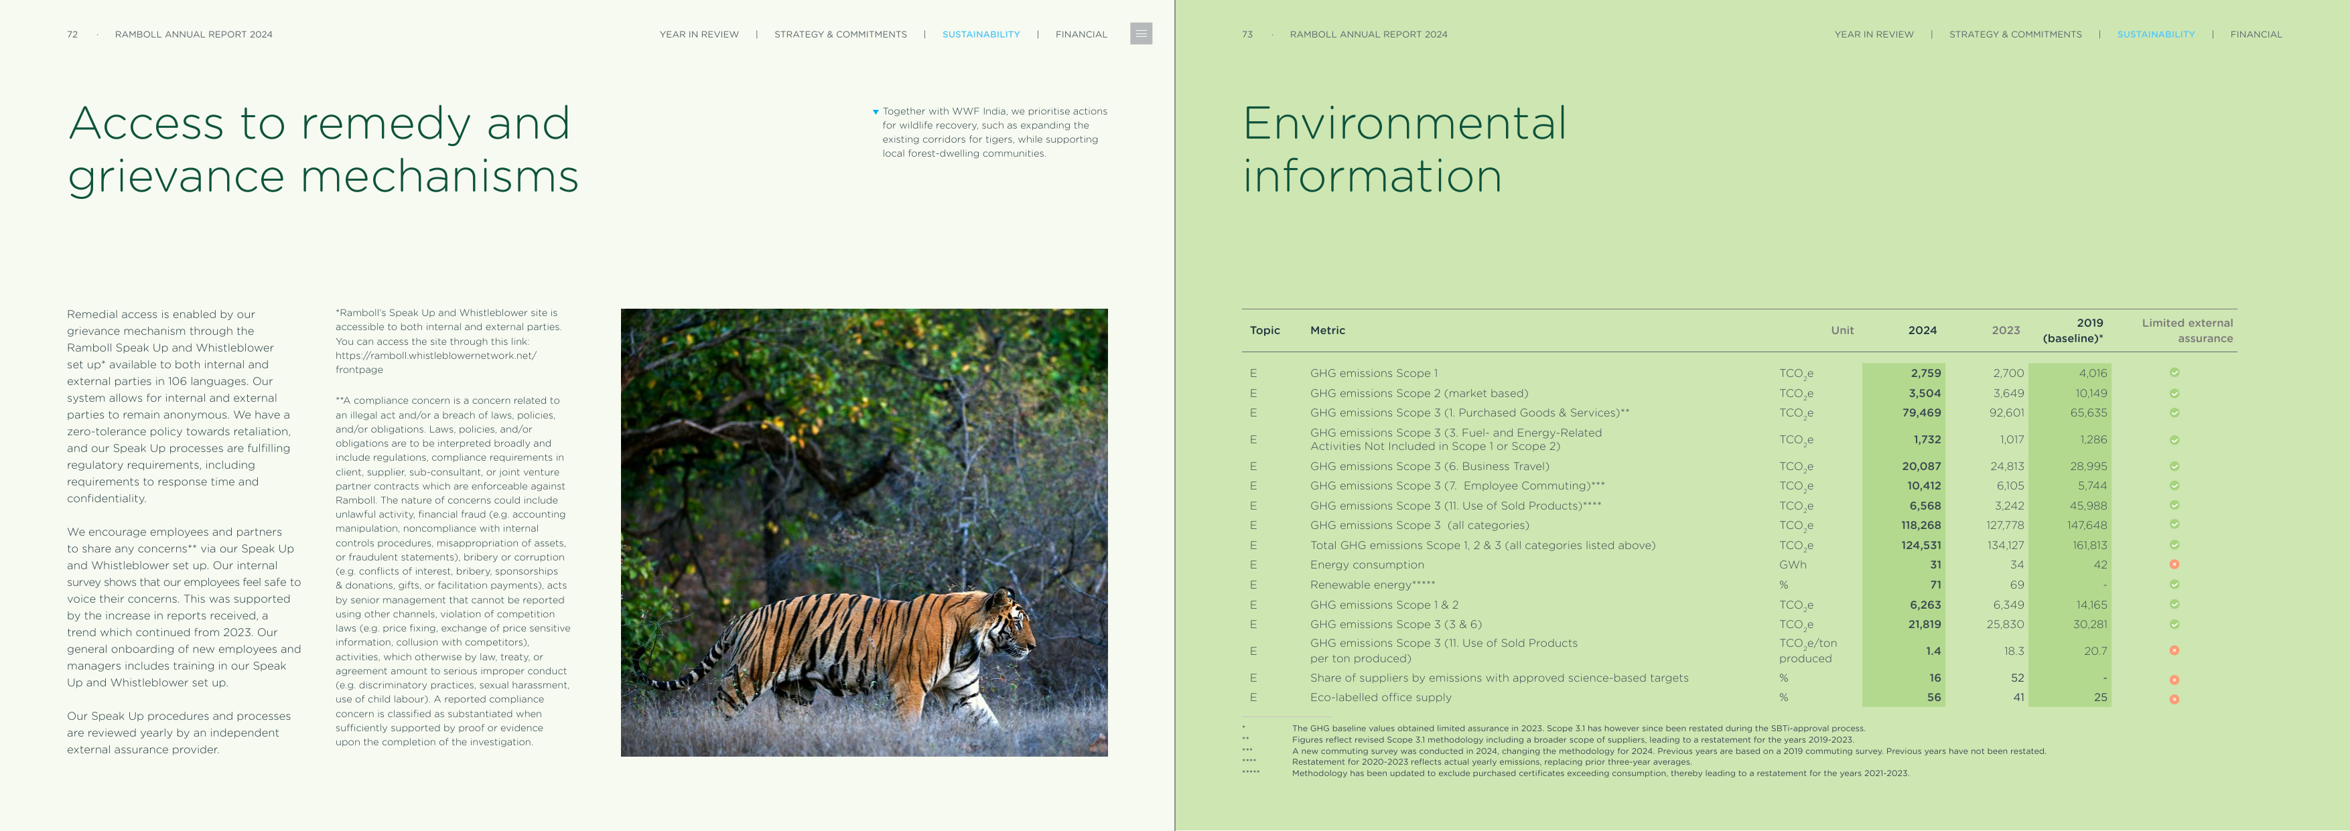Click the checkmark for Scope 3 (3 & 6) row

(2174, 624)
